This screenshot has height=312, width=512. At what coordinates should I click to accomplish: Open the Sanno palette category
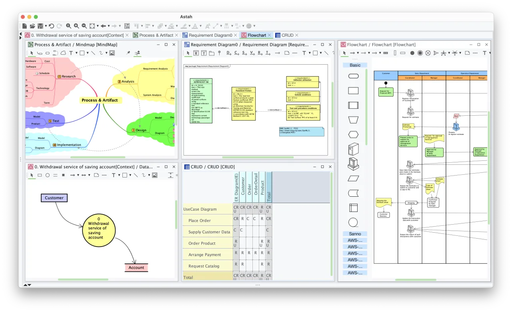pyautogui.click(x=355, y=234)
